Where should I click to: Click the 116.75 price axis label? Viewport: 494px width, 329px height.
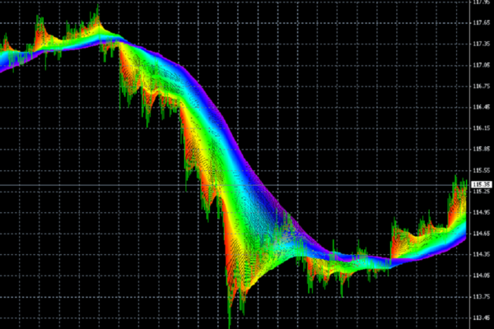pos(482,86)
